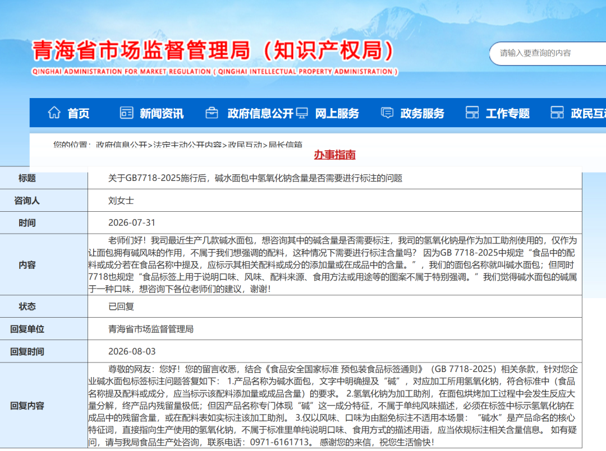Click the status value 已回复

pos(121,306)
